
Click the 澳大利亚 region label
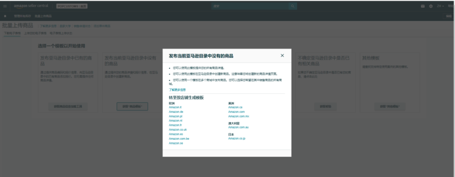234,123
